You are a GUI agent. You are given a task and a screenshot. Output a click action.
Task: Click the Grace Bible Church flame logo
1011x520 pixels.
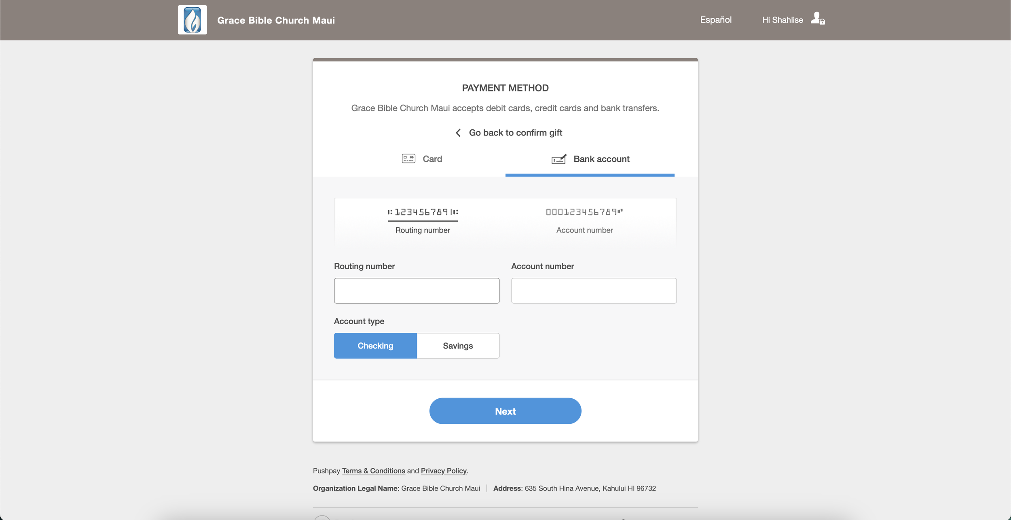pos(192,20)
